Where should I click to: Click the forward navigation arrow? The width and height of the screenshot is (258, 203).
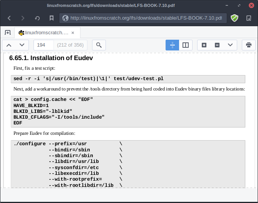click(23, 18)
